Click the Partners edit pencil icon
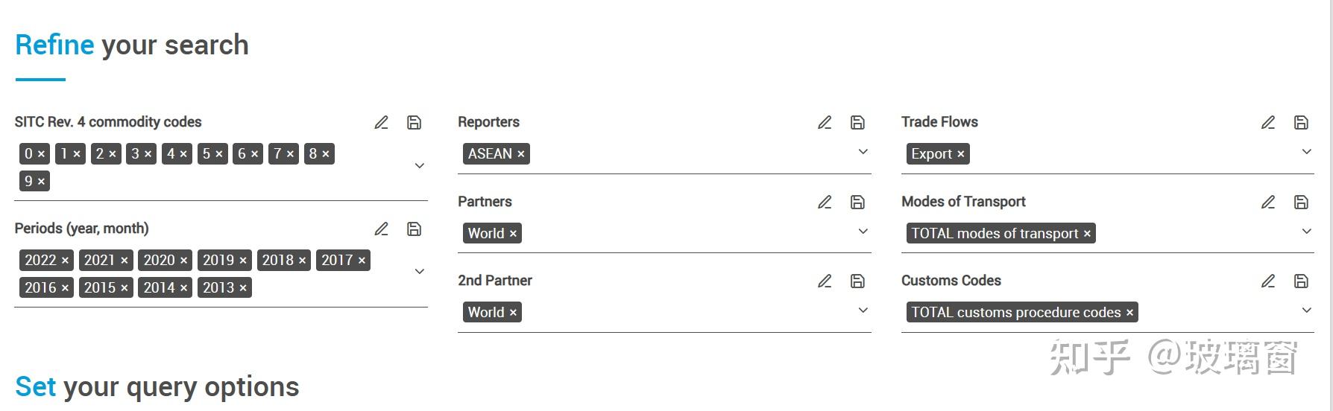This screenshot has height=411, width=1333. (x=825, y=203)
